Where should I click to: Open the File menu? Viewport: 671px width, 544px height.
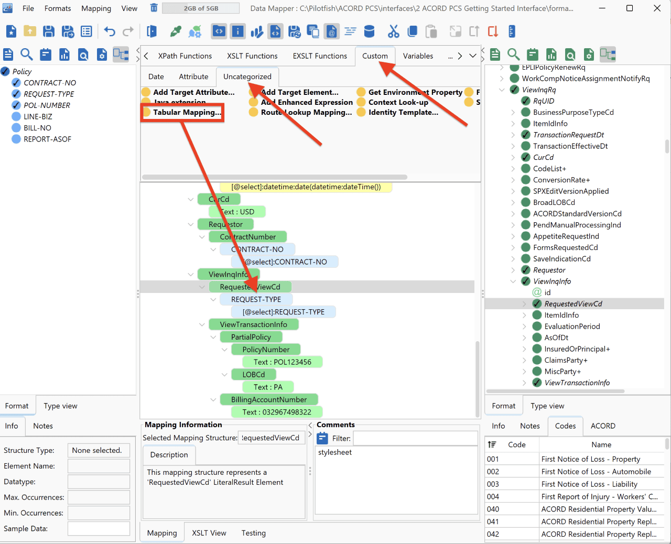click(28, 8)
